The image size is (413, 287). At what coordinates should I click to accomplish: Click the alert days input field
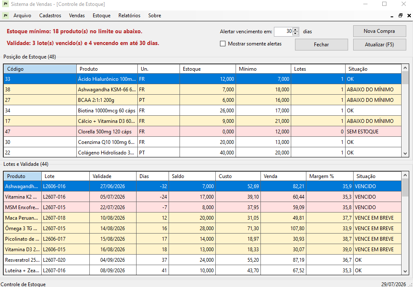tap(283, 32)
